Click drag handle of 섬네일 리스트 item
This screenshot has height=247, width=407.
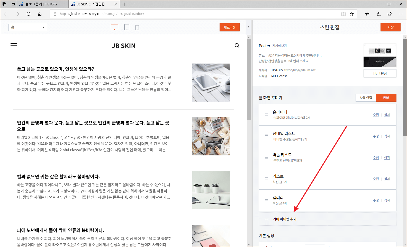point(266,136)
